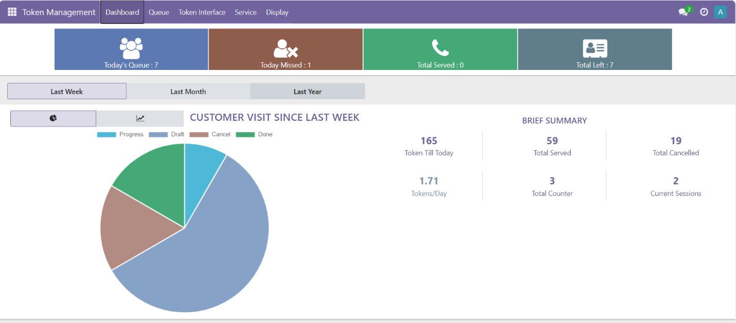Select the Last Month filter
The image size is (736, 323).
click(188, 92)
